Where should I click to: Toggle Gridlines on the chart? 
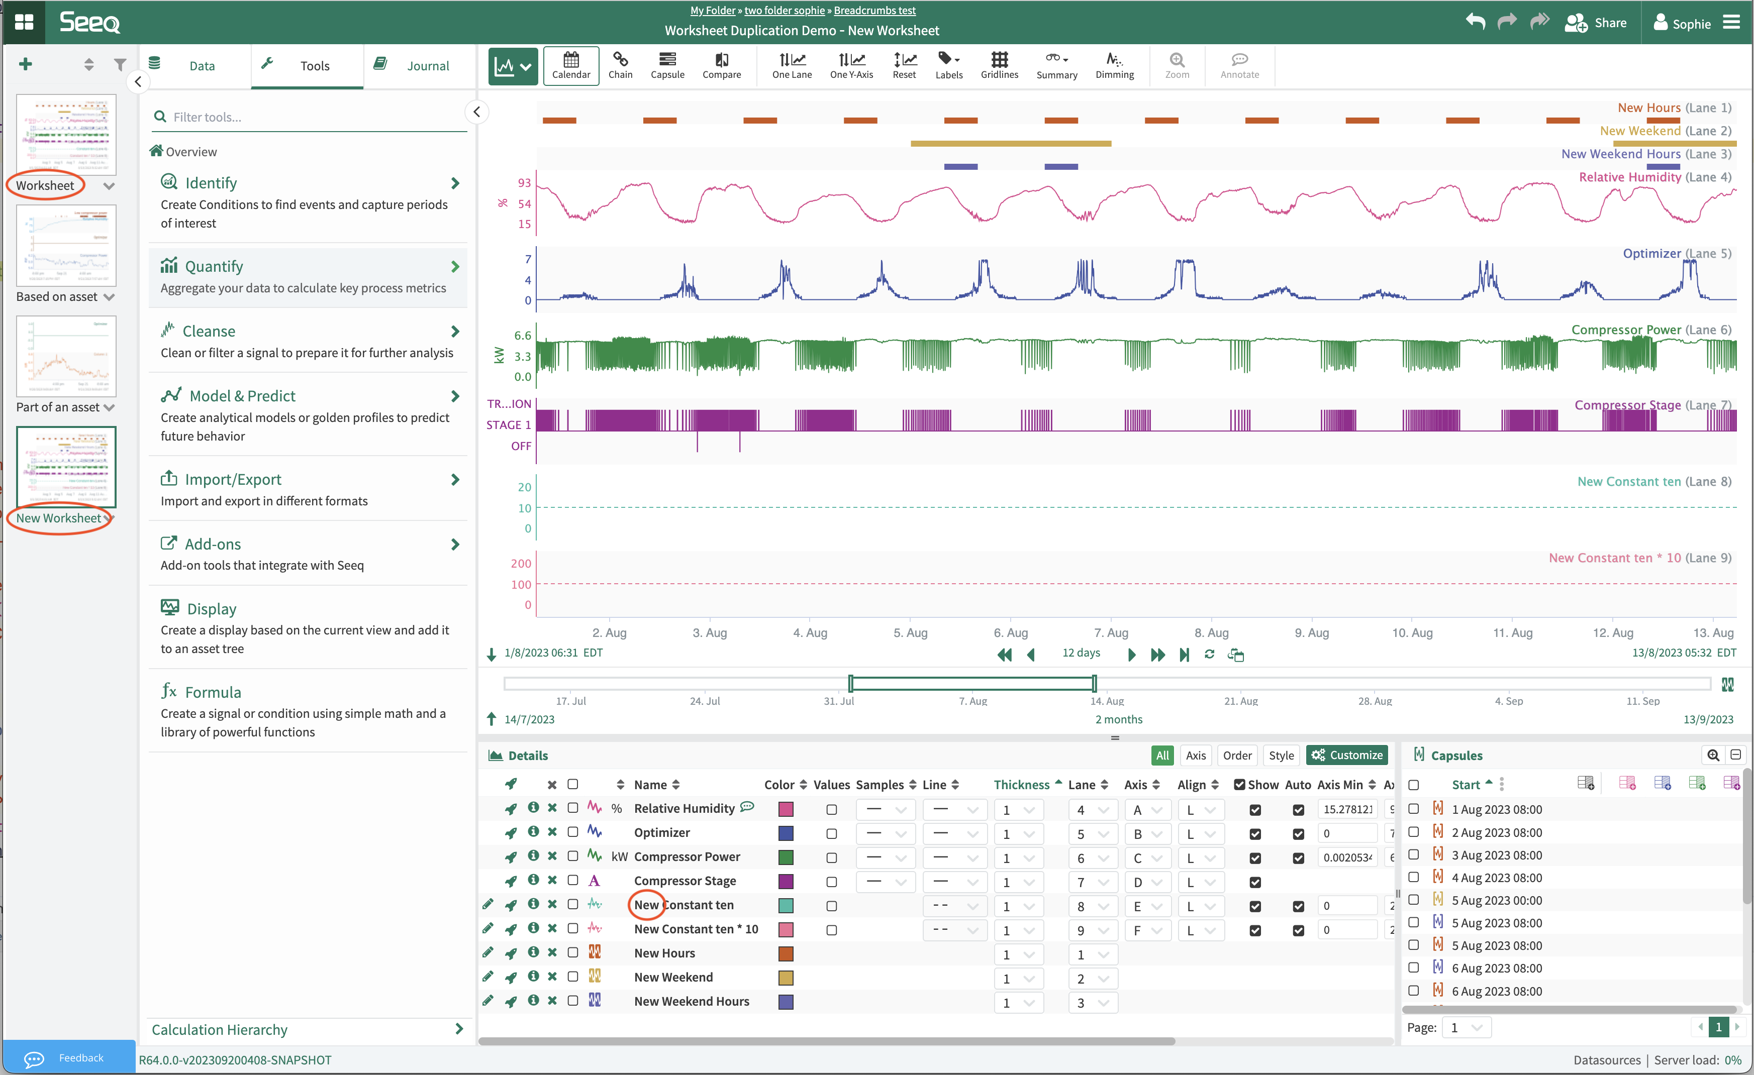(x=999, y=65)
